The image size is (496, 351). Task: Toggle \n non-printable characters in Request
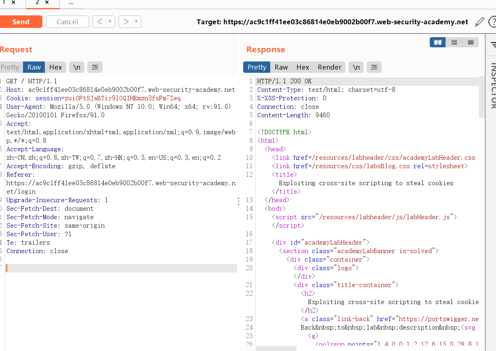pyautogui.click(x=77, y=67)
